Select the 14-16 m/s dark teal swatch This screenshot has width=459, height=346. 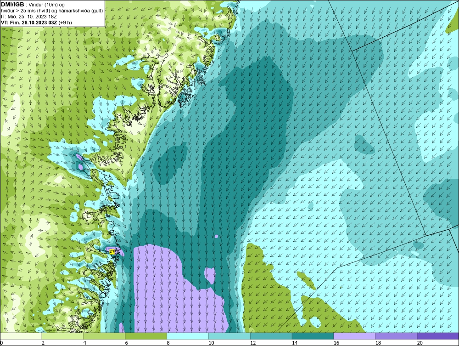[x=313, y=336]
